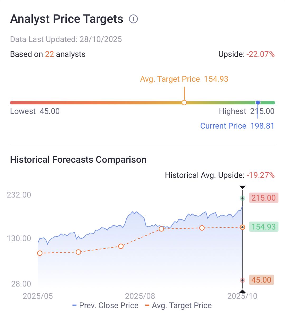Screen dimensions: 285x325
Task: Select the second orange target point from left
Action: pos(78,252)
